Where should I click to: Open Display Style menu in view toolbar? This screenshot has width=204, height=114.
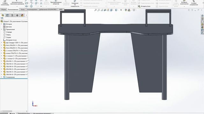click(x=116, y=10)
